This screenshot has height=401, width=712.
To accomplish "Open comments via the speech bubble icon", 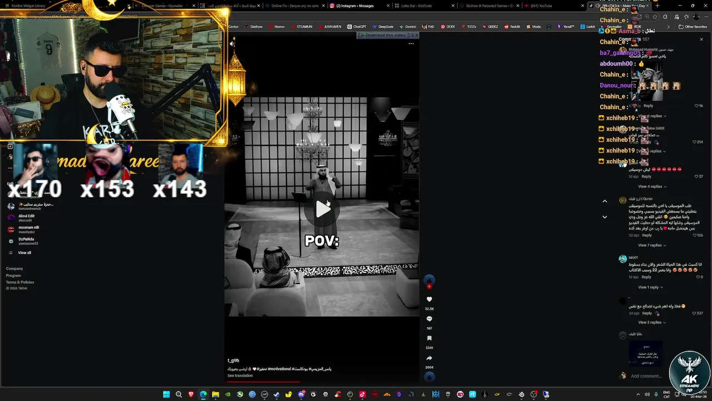I will coord(429,319).
